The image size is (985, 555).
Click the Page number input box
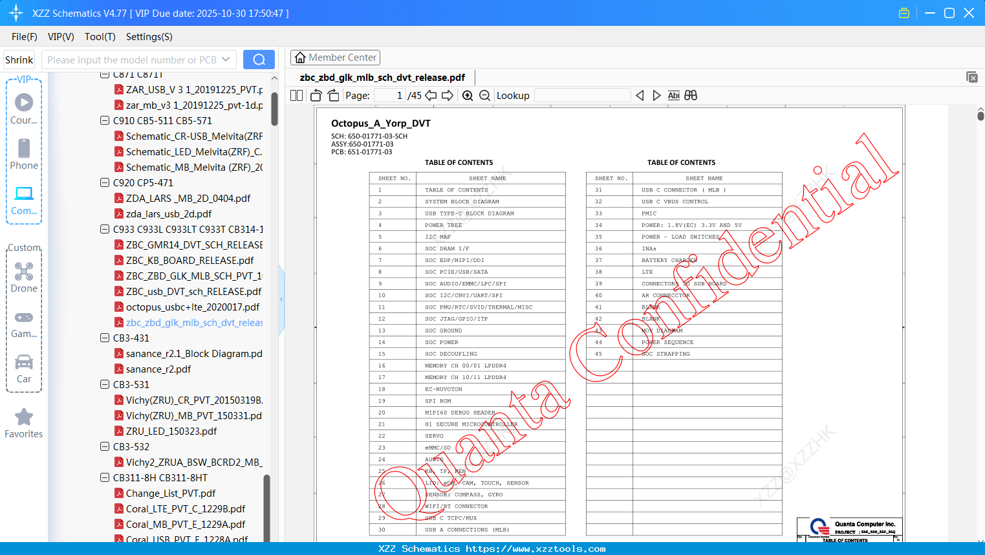pos(390,96)
